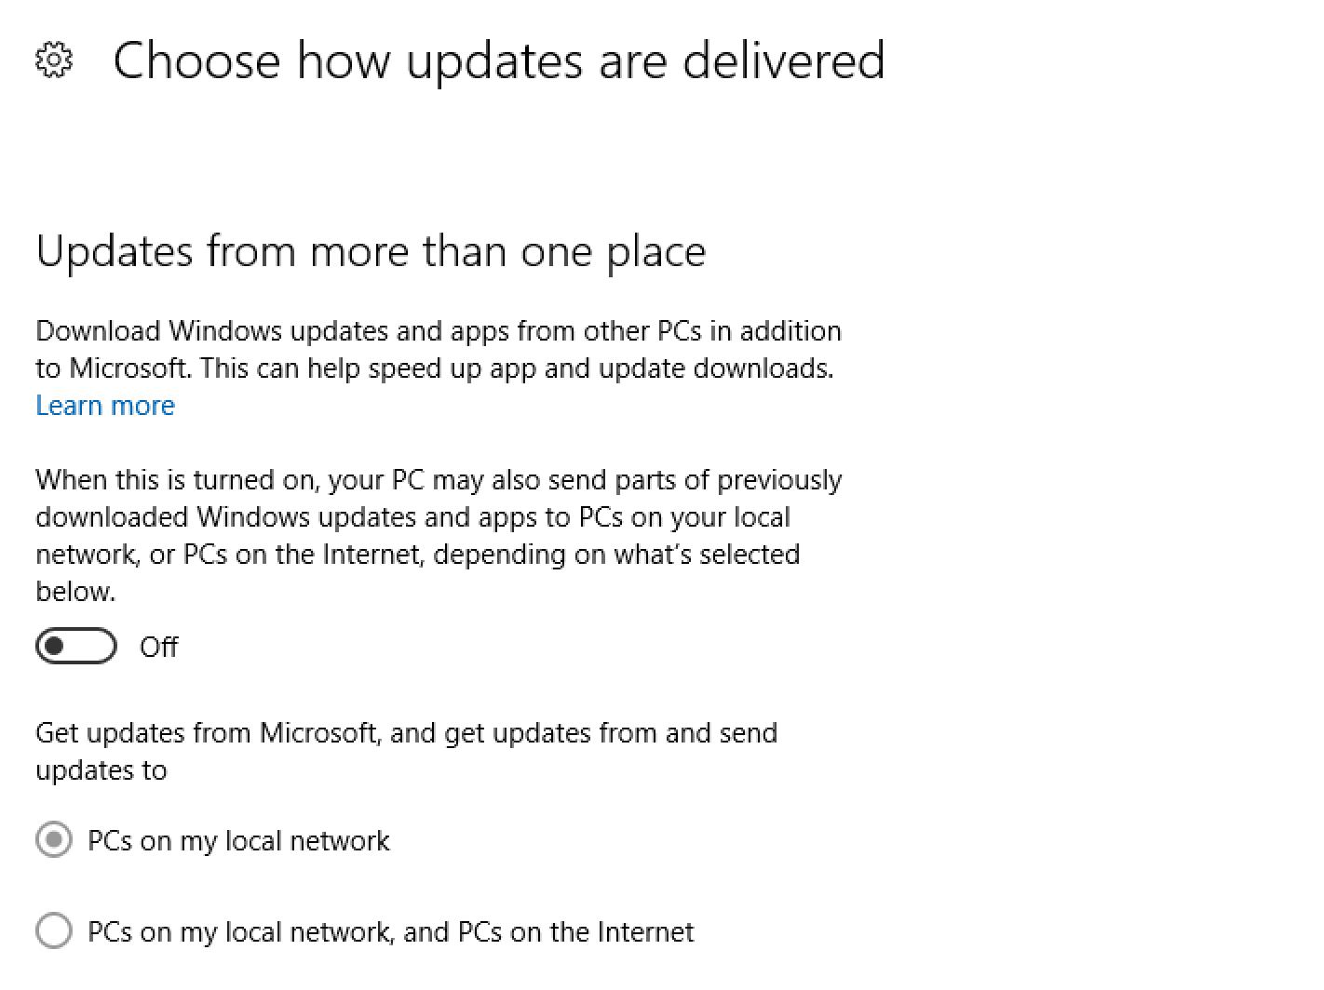Choose local network and Internet PCs radio button

coord(54,931)
